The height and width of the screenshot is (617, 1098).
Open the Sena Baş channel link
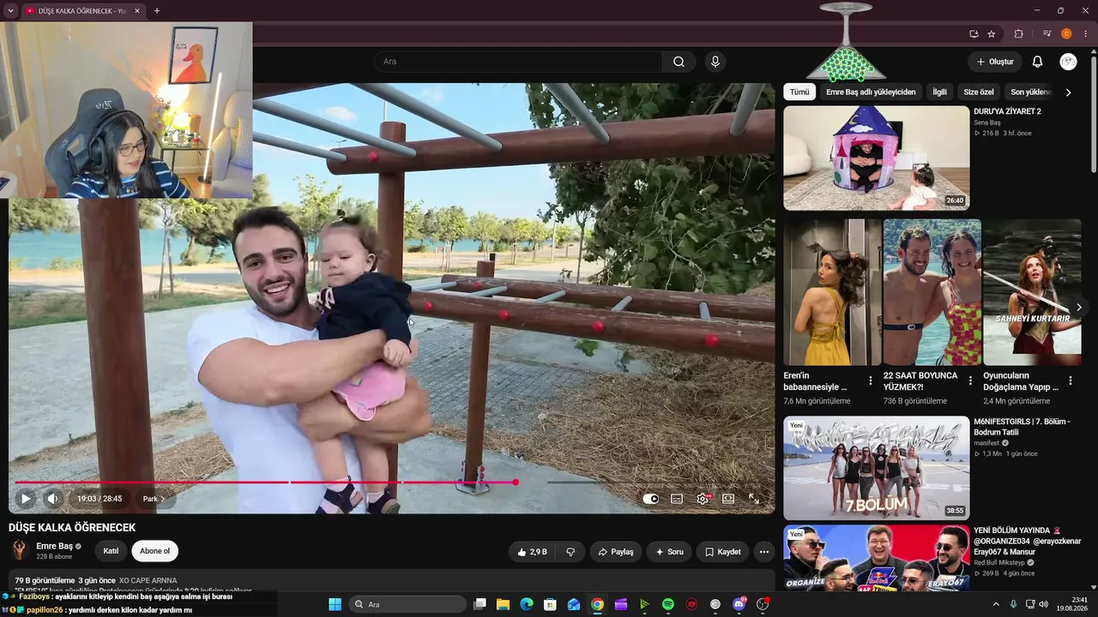987,123
